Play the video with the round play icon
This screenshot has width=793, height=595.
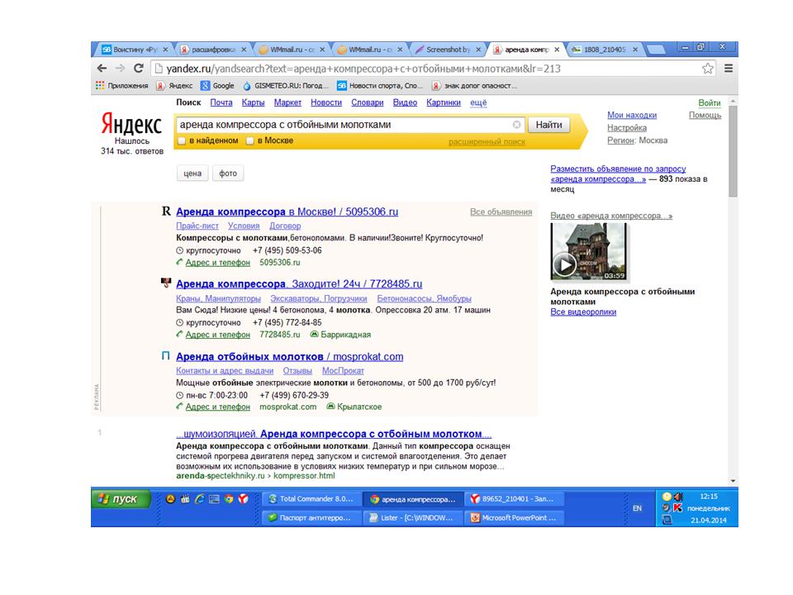564,264
